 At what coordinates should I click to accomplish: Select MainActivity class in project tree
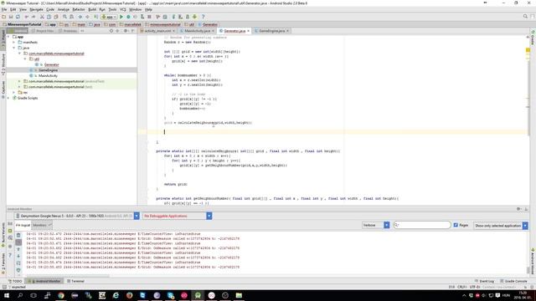pos(48,76)
